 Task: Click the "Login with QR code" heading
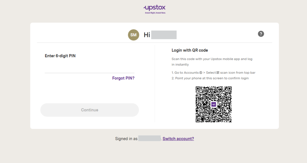190,50
